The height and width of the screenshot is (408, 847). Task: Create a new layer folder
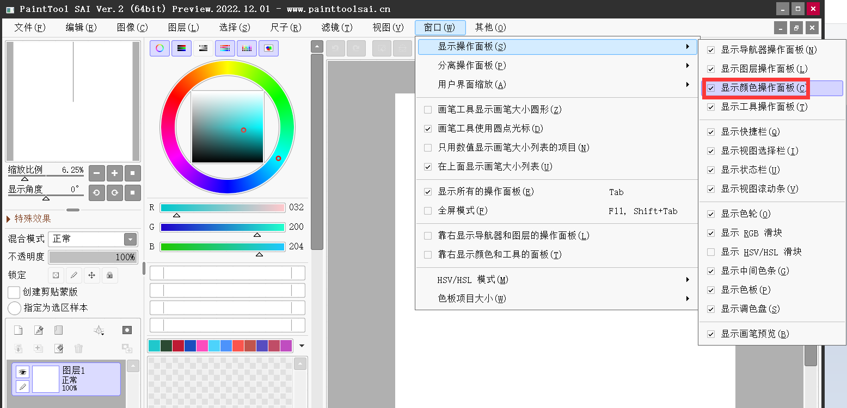coord(58,330)
